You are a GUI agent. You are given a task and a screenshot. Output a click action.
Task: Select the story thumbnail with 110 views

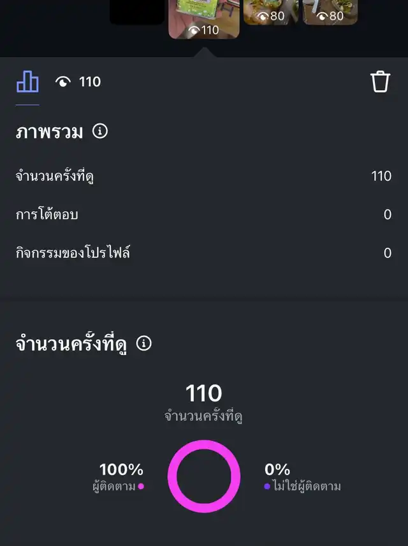(x=204, y=19)
